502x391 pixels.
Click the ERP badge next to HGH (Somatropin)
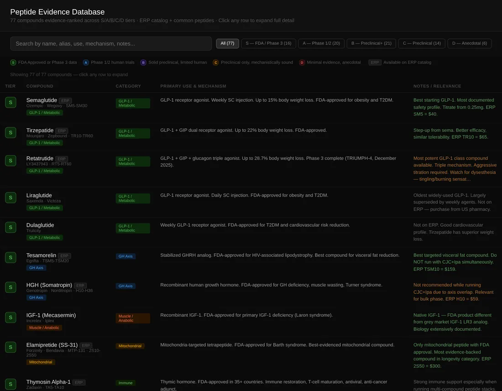[x=80, y=286]
